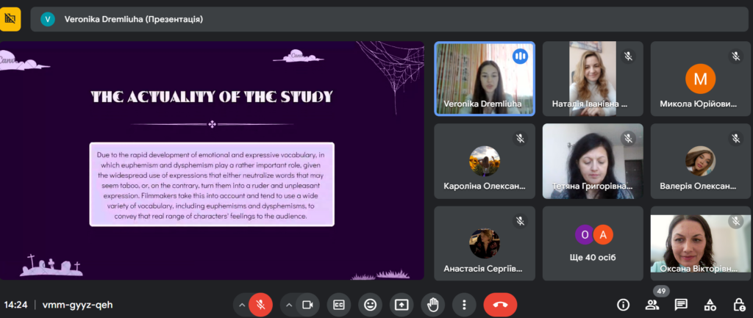Unmute the microphone in the bottom bar
Screen dimensions: 753x318
click(x=260, y=304)
